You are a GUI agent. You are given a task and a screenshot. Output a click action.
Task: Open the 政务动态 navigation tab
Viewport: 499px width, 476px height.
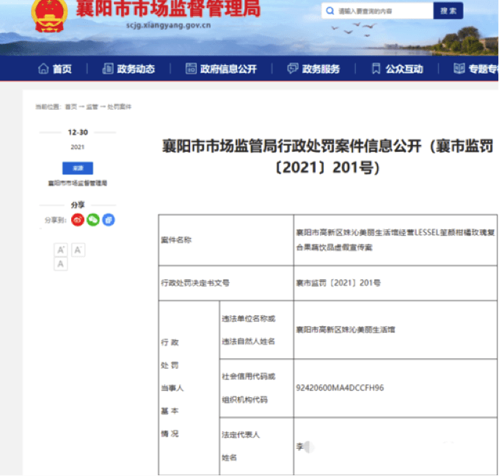point(129,69)
